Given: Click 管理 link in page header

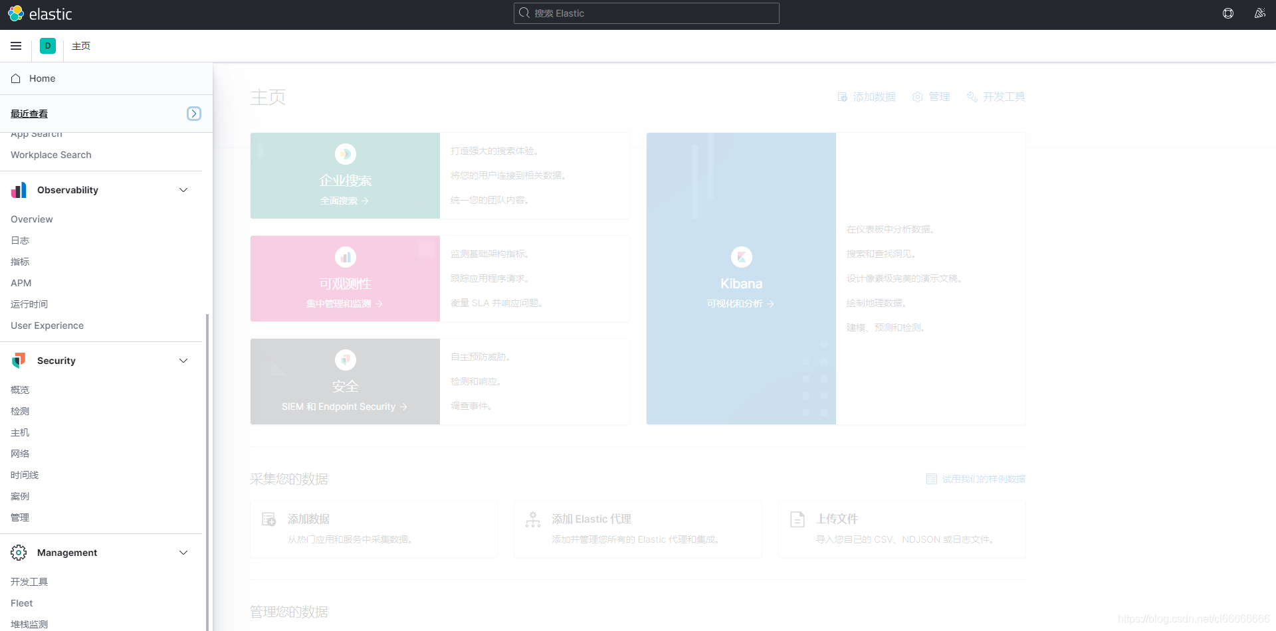Looking at the screenshot, I should (x=931, y=97).
